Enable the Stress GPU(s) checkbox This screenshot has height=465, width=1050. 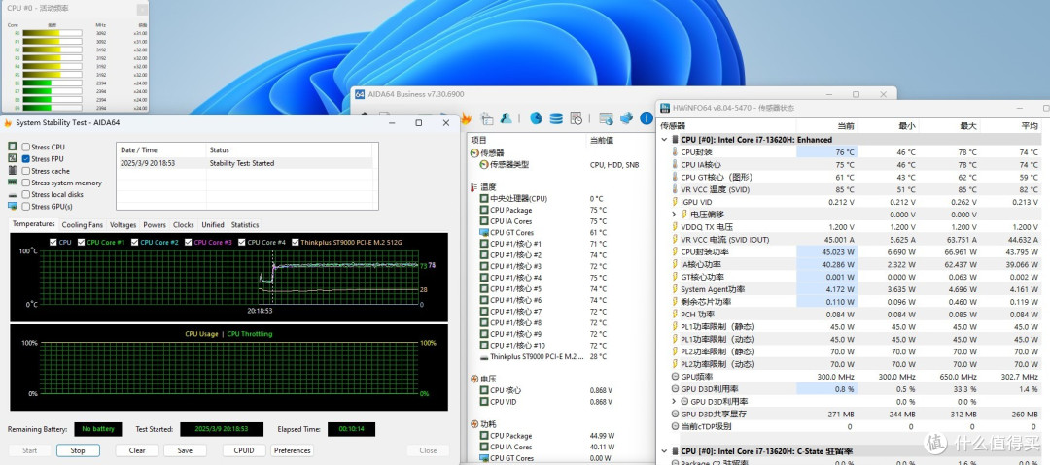point(25,206)
